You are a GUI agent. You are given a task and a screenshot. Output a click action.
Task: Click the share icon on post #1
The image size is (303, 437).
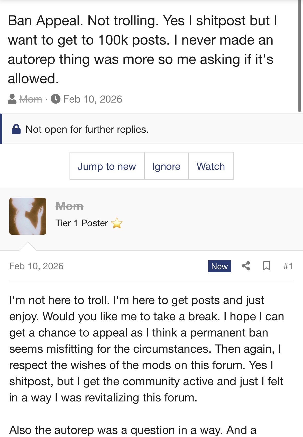[246, 266]
